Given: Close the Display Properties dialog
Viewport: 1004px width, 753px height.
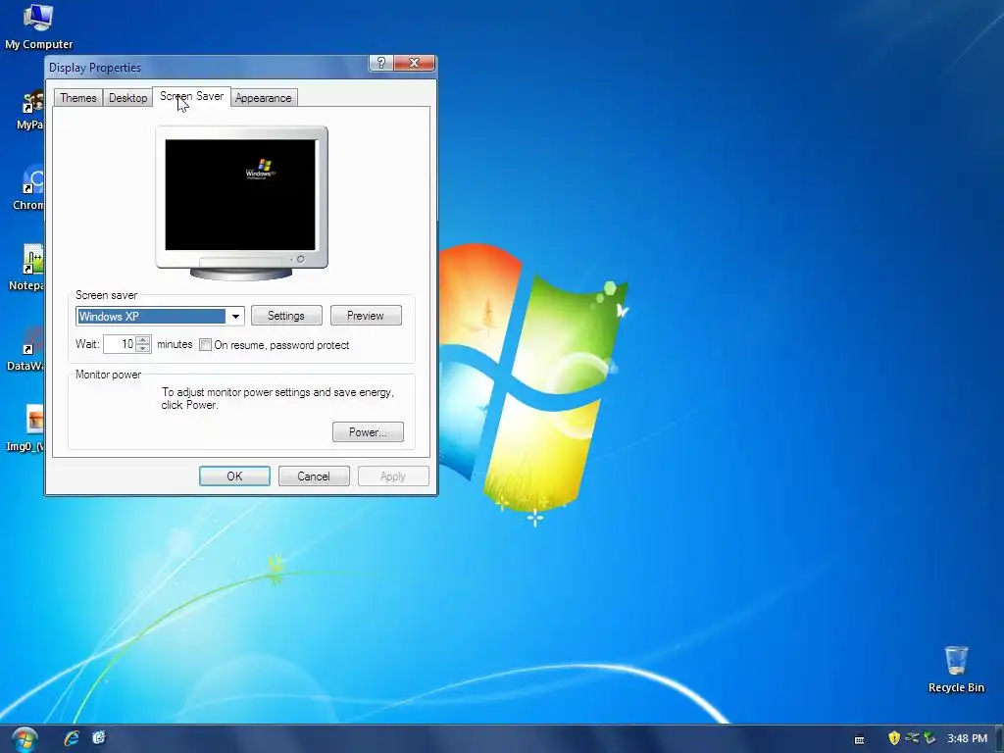Looking at the screenshot, I should (415, 63).
